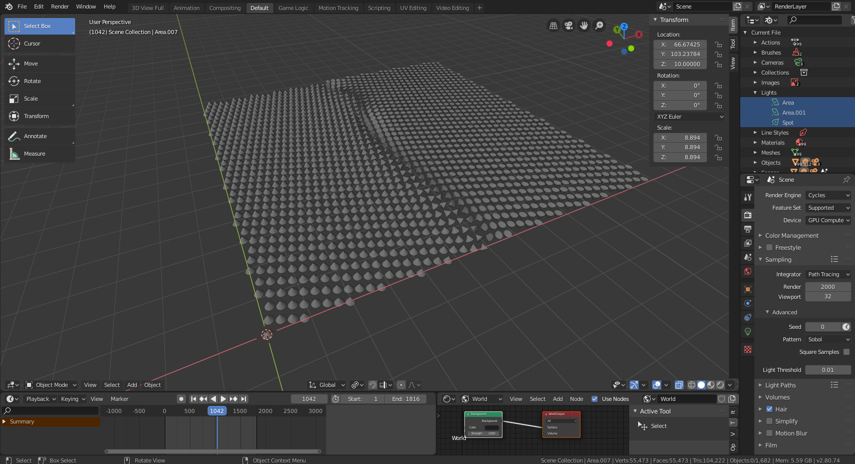Open Global transform orientation dropdown
Viewport: 855px width, 464px height.
pyautogui.click(x=327, y=385)
